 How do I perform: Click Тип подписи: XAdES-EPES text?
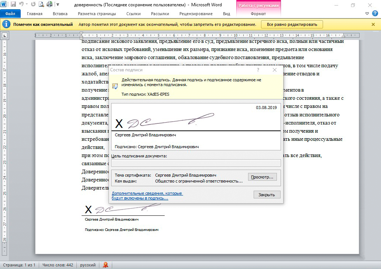145,94
